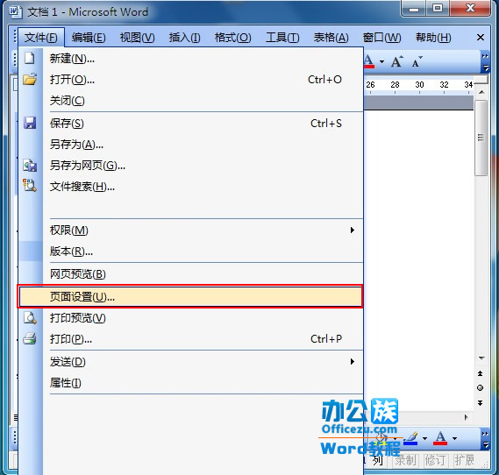Screen dimensions: 499x475
Task: Open the 视图(V) menu
Action: coord(137,38)
